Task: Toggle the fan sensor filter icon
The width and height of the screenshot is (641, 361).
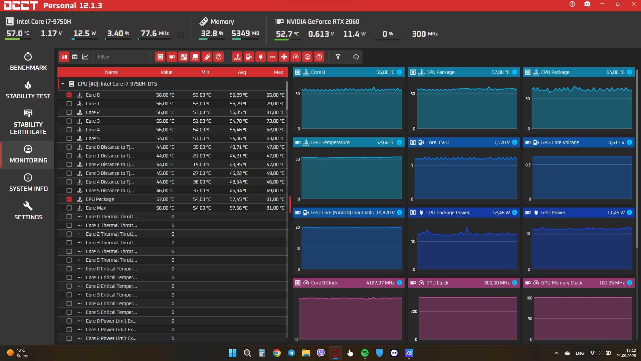Action: [284, 57]
